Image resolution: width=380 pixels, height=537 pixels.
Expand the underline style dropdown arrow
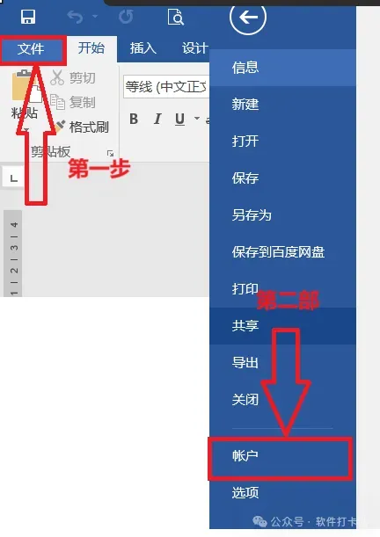click(197, 119)
